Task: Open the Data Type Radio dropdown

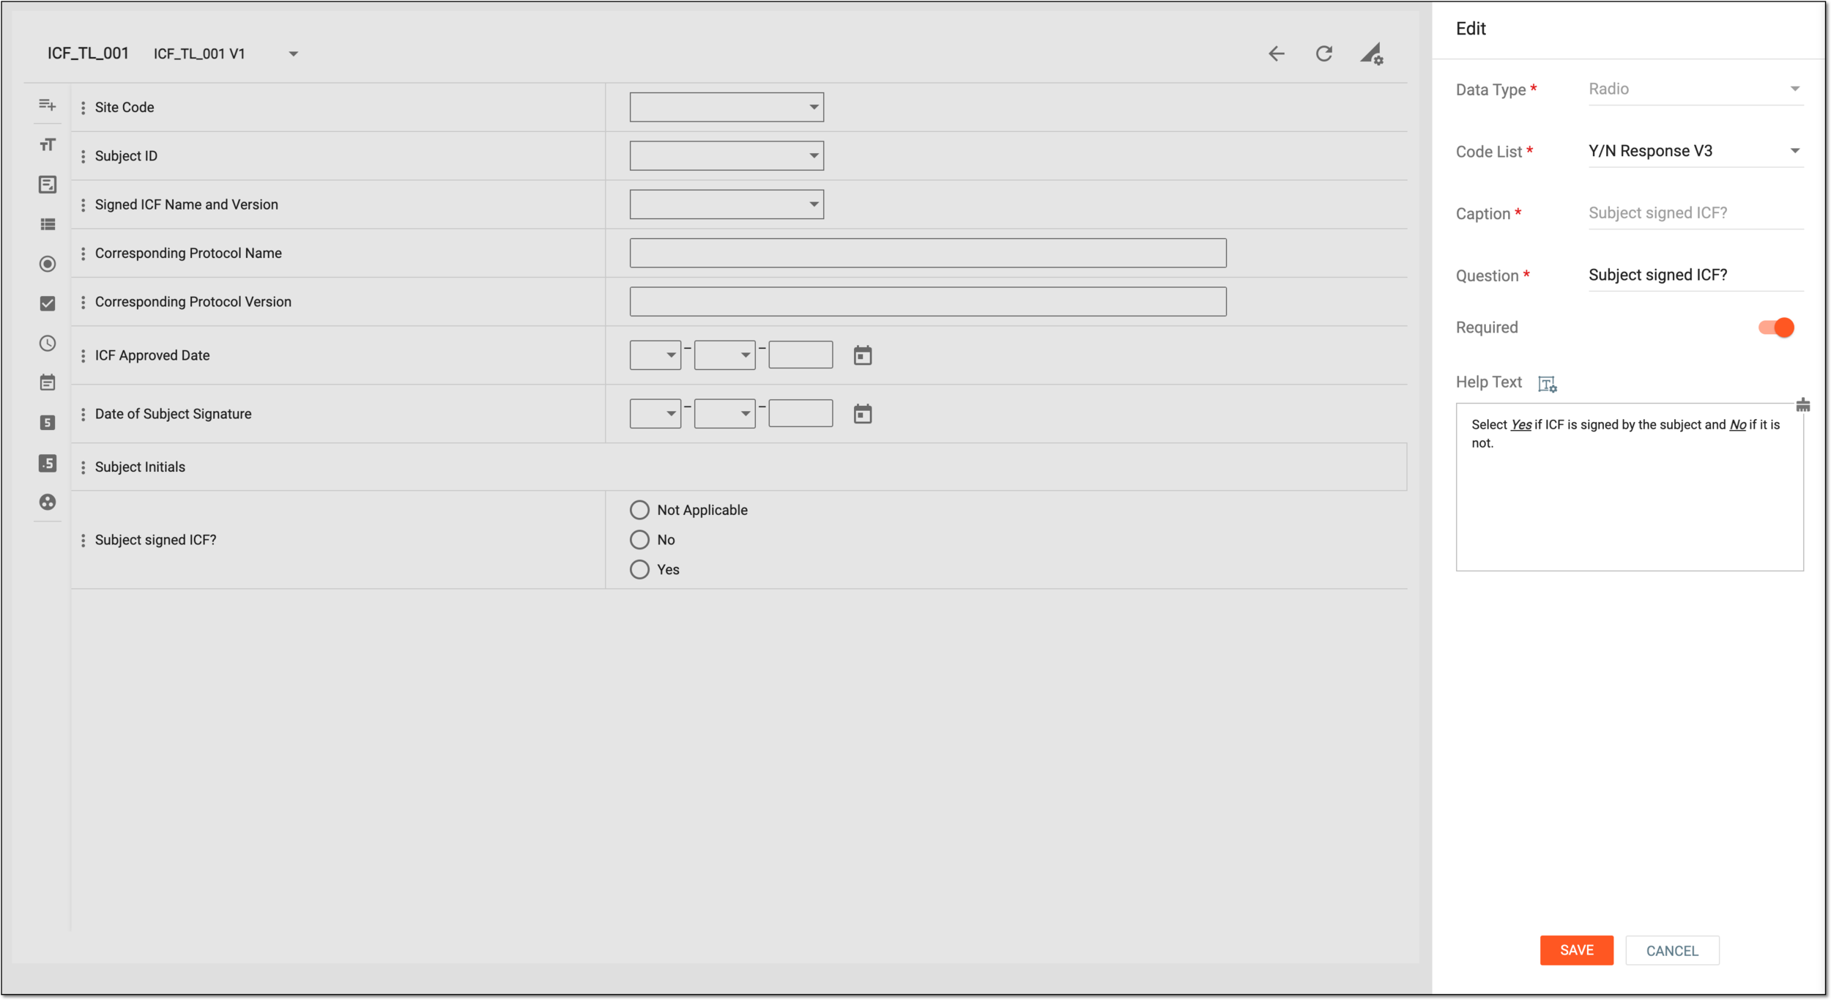Action: pyautogui.click(x=1696, y=89)
